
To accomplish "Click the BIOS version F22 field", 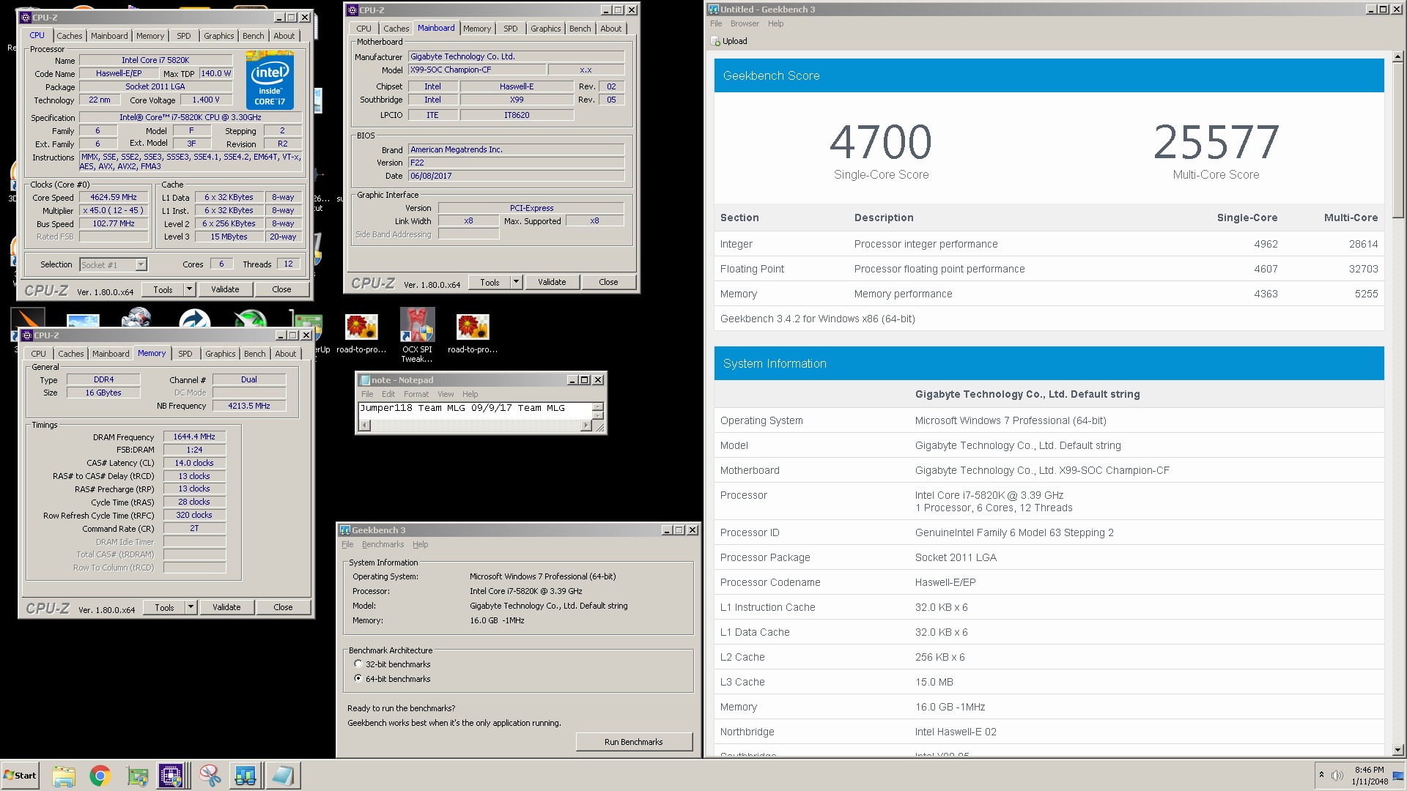I will click(x=516, y=163).
